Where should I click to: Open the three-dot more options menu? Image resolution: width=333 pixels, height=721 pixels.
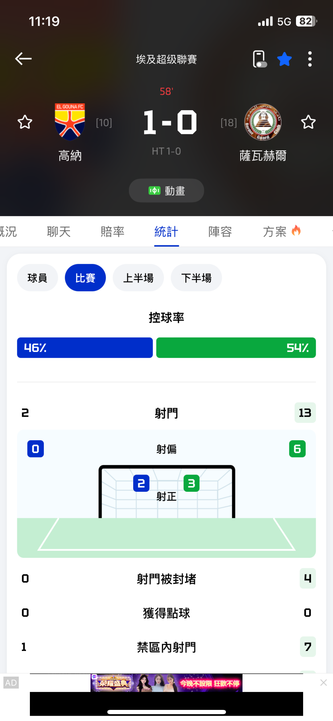tap(310, 59)
